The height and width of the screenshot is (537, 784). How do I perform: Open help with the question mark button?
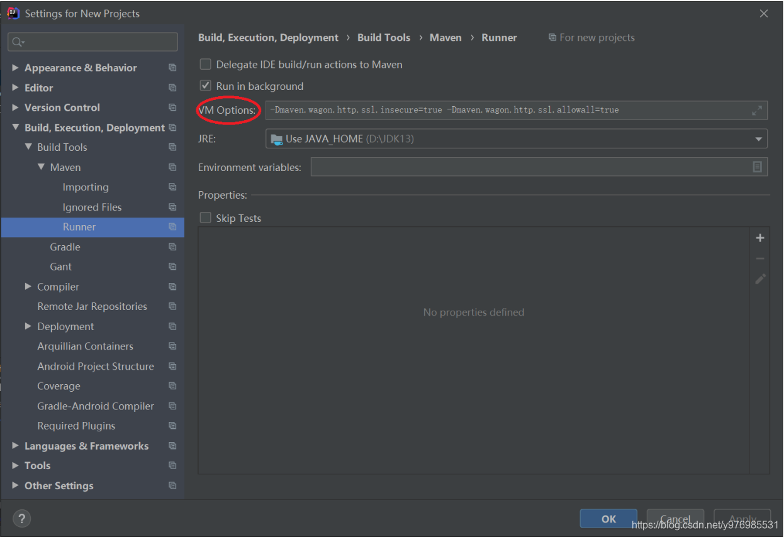click(x=22, y=519)
